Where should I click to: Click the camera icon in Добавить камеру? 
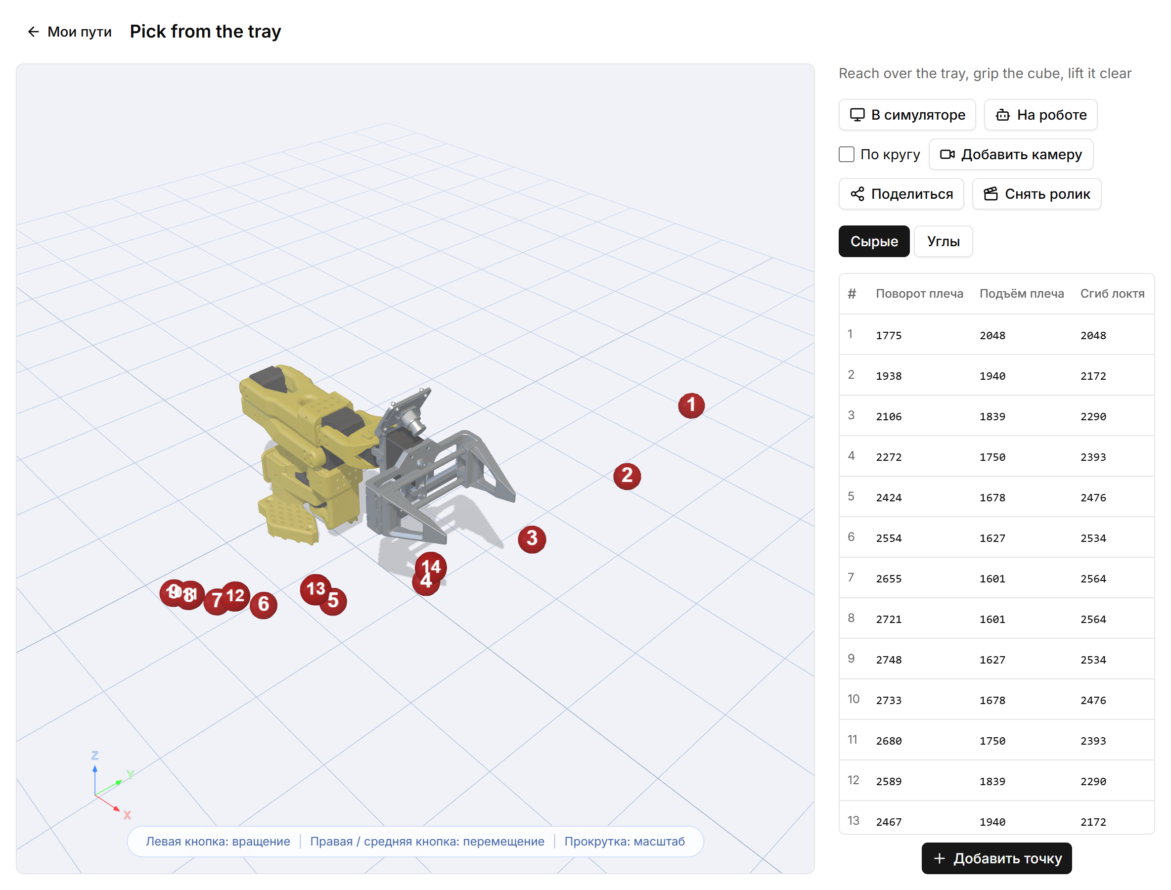[x=947, y=154]
